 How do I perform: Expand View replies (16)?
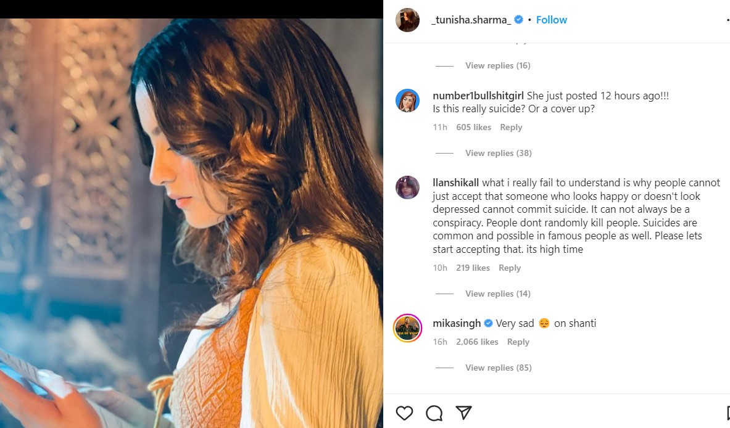coord(497,65)
